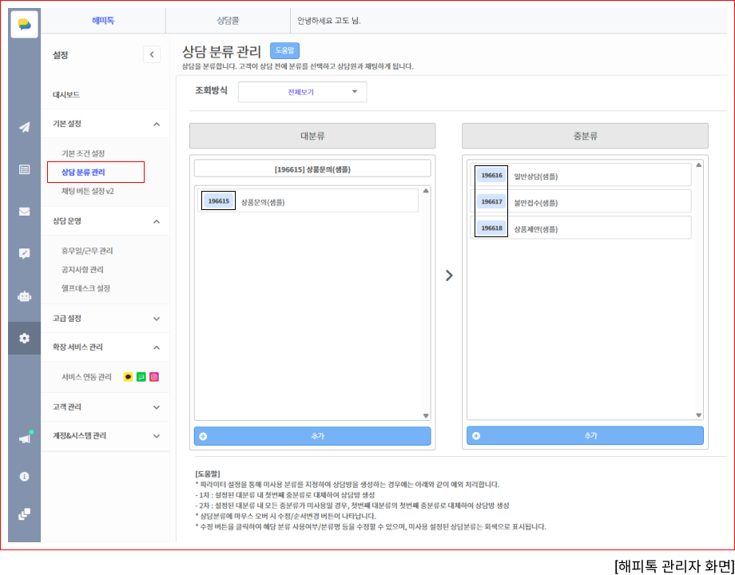This screenshot has height=575, width=735.
Task: Click the stacked squares icon at sidebar bottom
Action: 25,514
